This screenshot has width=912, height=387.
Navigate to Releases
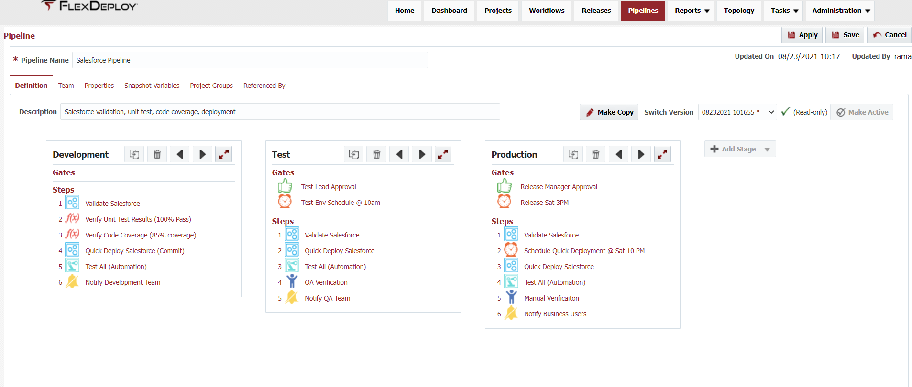coord(596,11)
